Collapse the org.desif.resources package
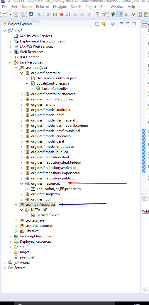Viewport: 149px width, 305px height. [x=21, y=184]
